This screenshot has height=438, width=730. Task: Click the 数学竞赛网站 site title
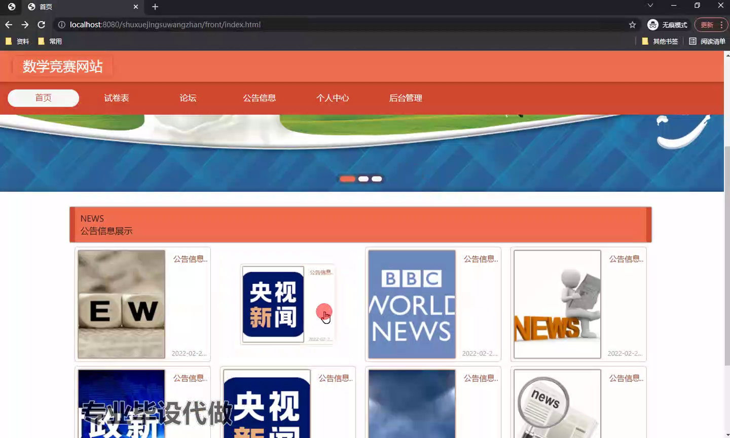pos(62,66)
